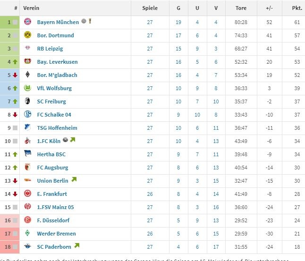This screenshot has height=261, width=305.
Task: Sort table by the Tore column header
Action: 241,8
